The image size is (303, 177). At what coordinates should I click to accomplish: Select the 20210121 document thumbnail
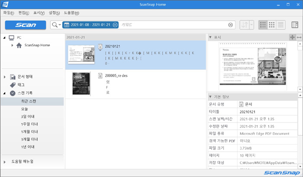[81, 55]
